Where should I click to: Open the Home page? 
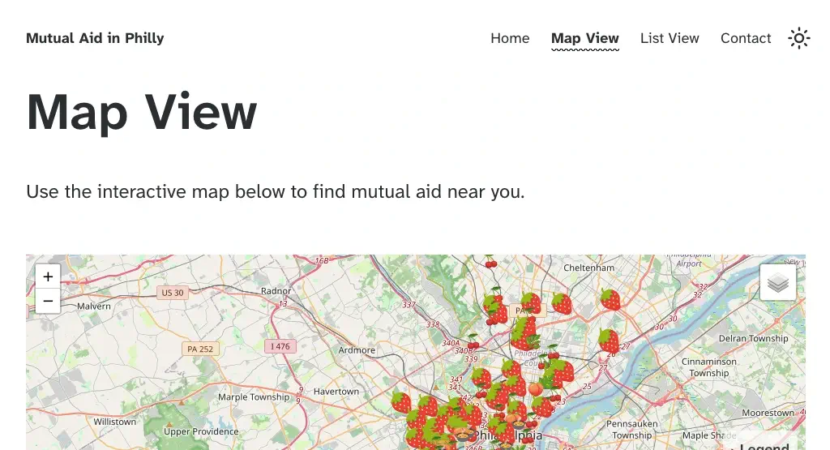point(510,39)
